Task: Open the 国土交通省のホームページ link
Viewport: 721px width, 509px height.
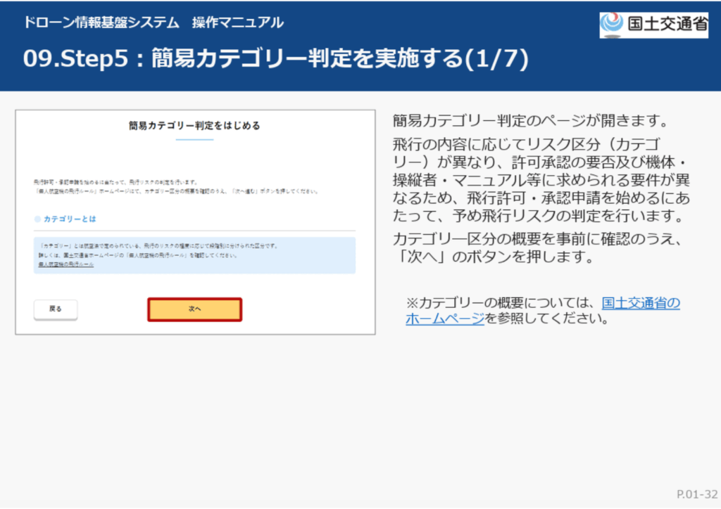Action: pos(542,311)
